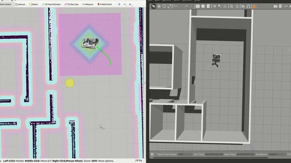Choose the Select tool in RViz
The image size is (291, 163).
coord(34,4)
